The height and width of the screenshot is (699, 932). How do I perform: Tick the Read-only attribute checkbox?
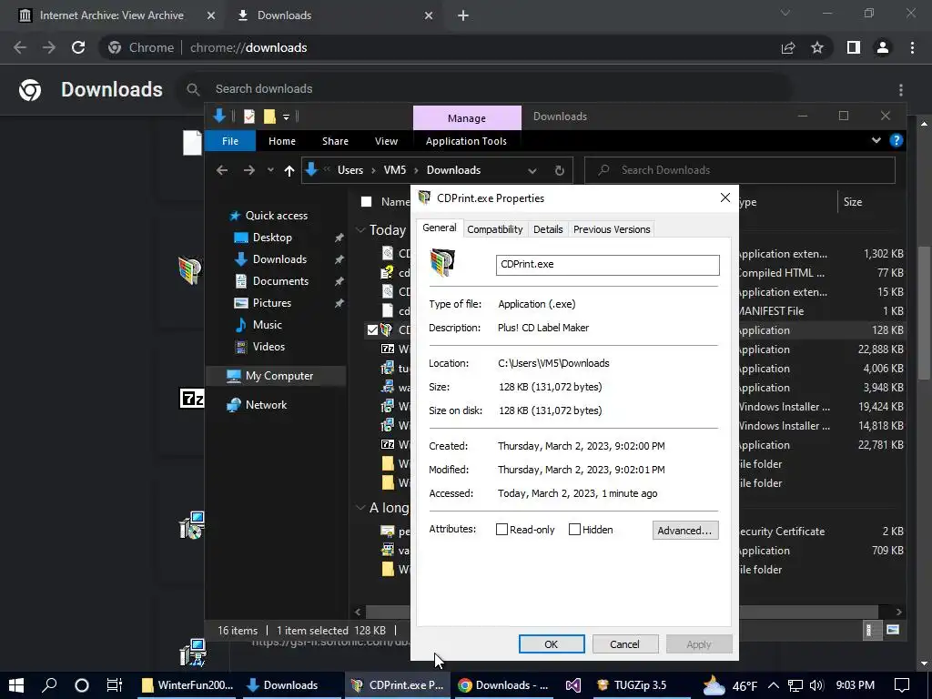pos(501,530)
